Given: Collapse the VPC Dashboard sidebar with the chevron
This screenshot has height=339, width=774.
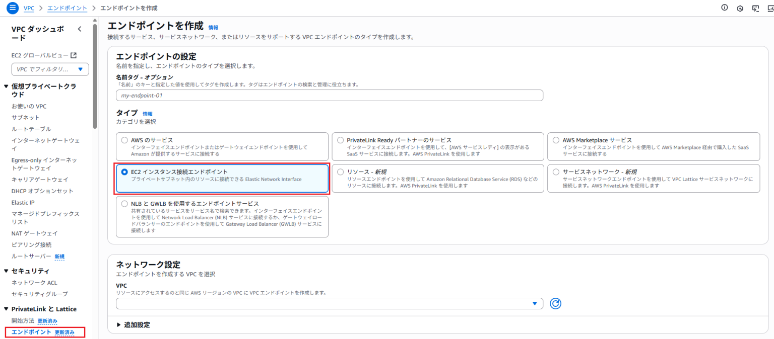Looking at the screenshot, I should point(79,29).
